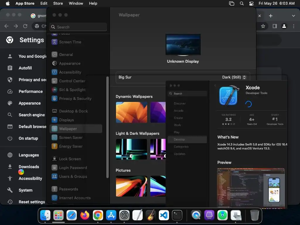Open Control Center in menu bar
The width and height of the screenshot is (300, 225).
tap(251, 4)
